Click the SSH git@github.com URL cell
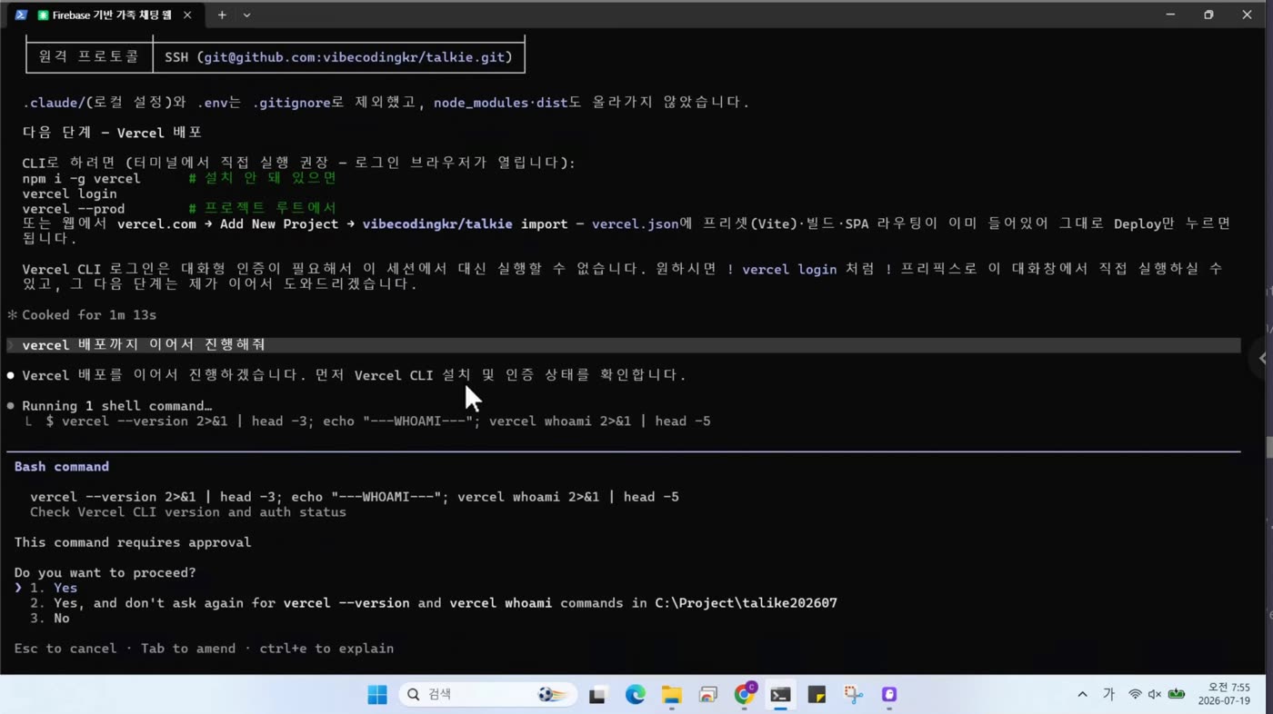1273x714 pixels. (x=338, y=57)
